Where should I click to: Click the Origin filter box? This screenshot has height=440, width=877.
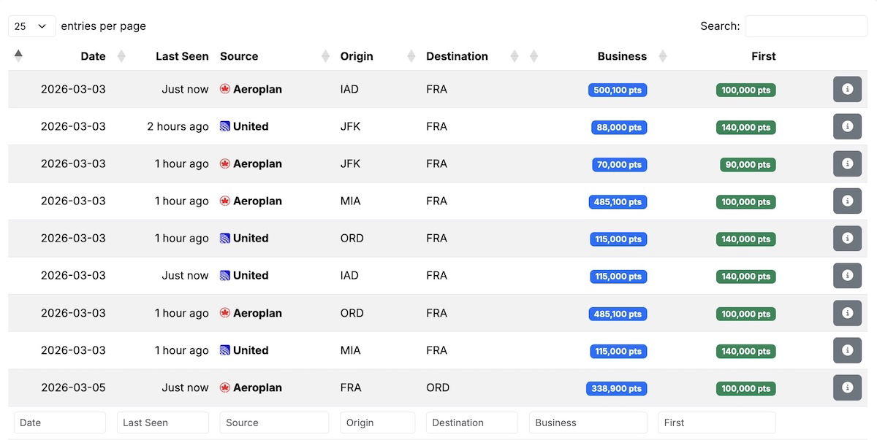click(x=377, y=422)
